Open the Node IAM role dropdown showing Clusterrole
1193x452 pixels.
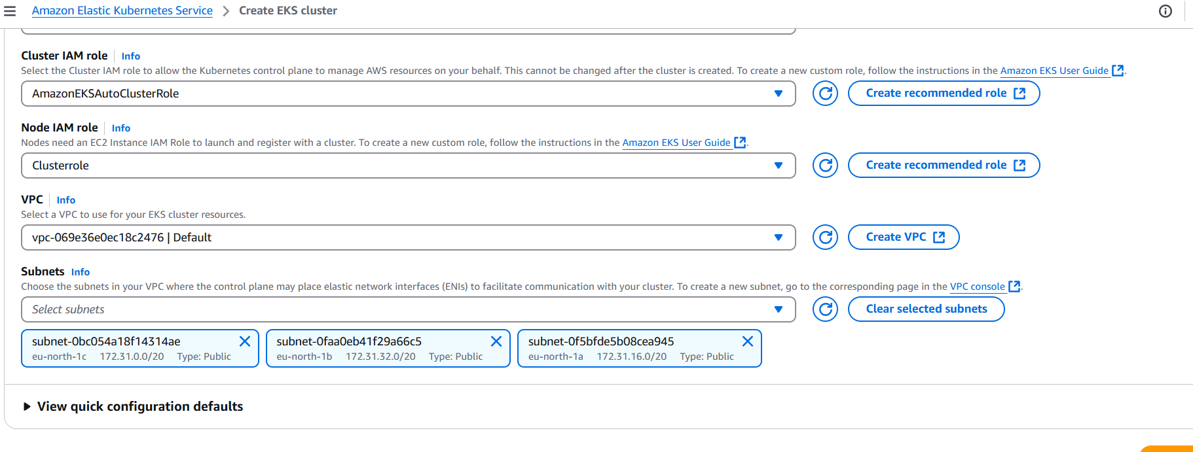pyautogui.click(x=409, y=165)
